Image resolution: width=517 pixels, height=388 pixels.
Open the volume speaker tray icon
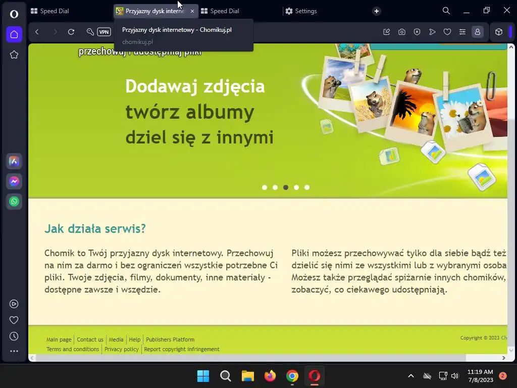[x=455, y=376]
